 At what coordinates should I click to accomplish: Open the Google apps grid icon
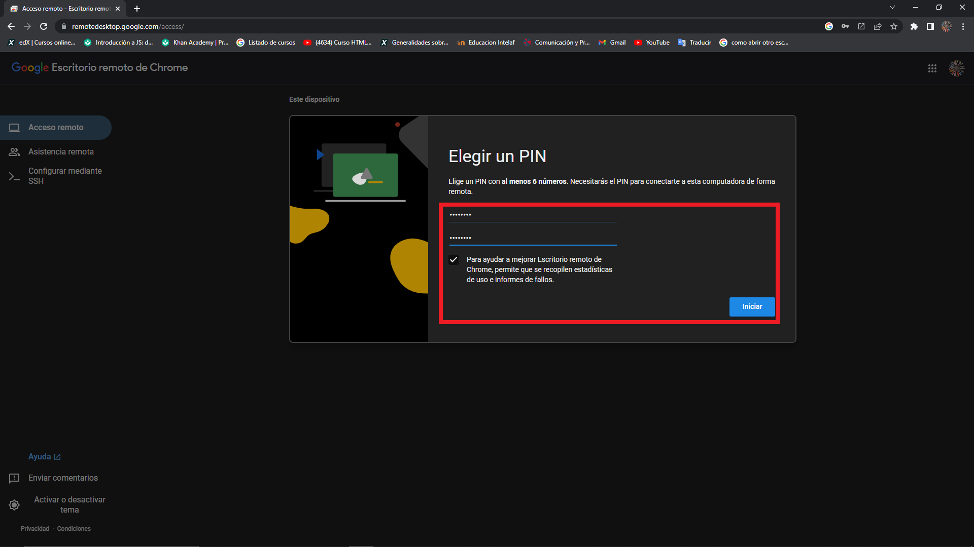tap(932, 68)
